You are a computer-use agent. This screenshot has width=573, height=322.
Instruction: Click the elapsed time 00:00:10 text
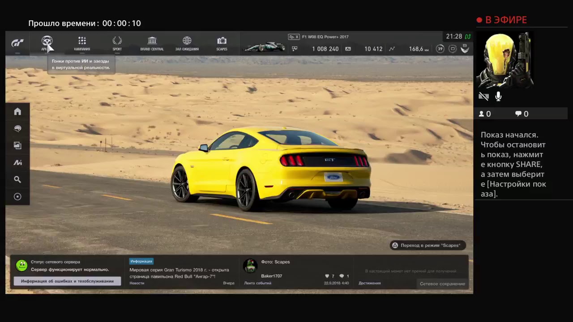point(121,23)
